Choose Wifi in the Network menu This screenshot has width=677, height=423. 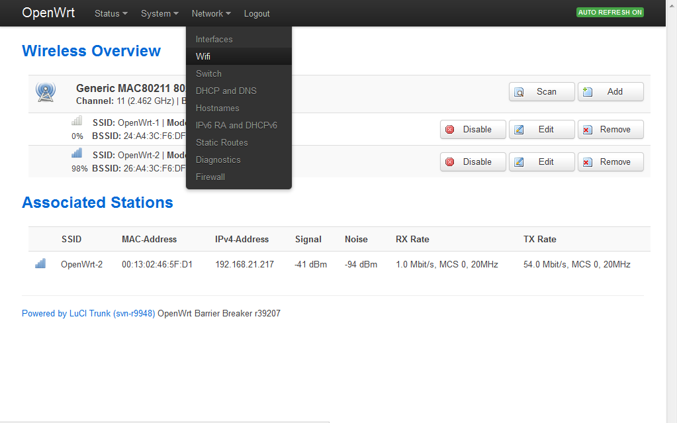click(239, 57)
